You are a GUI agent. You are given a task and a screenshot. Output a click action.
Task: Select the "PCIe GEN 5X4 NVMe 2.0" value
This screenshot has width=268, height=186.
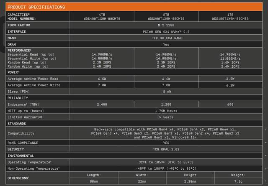coord(166,32)
